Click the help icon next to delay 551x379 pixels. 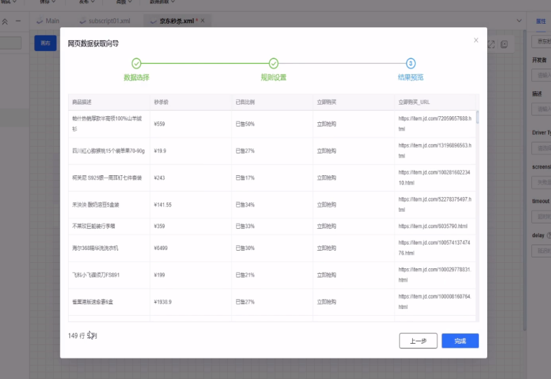click(549, 236)
